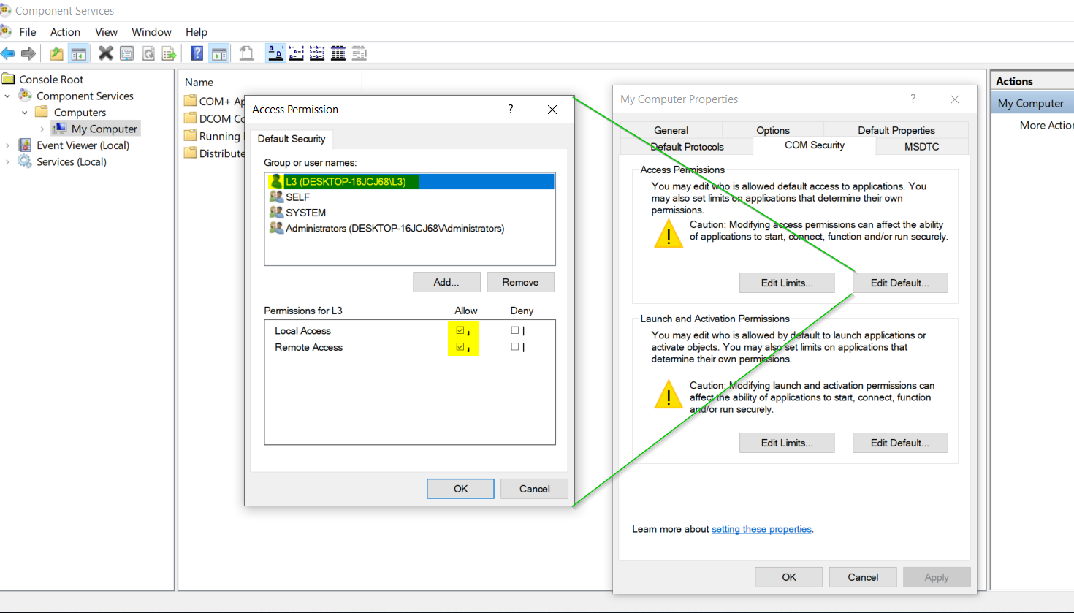
Task: Click the Computers folder icon in tree
Action: pos(42,112)
